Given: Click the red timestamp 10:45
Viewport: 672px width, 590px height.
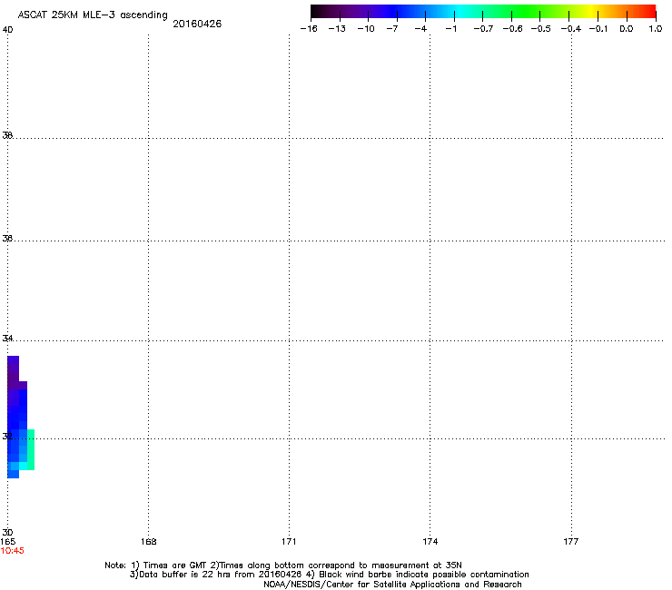Looking at the screenshot, I should pyautogui.click(x=13, y=551).
